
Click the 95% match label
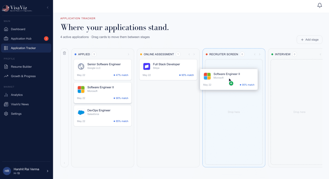coord(187,75)
